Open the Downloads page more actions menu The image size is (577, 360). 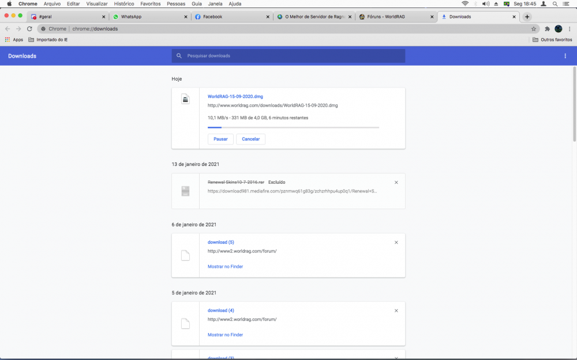tap(565, 56)
